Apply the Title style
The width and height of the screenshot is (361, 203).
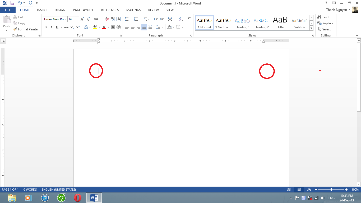[281, 23]
